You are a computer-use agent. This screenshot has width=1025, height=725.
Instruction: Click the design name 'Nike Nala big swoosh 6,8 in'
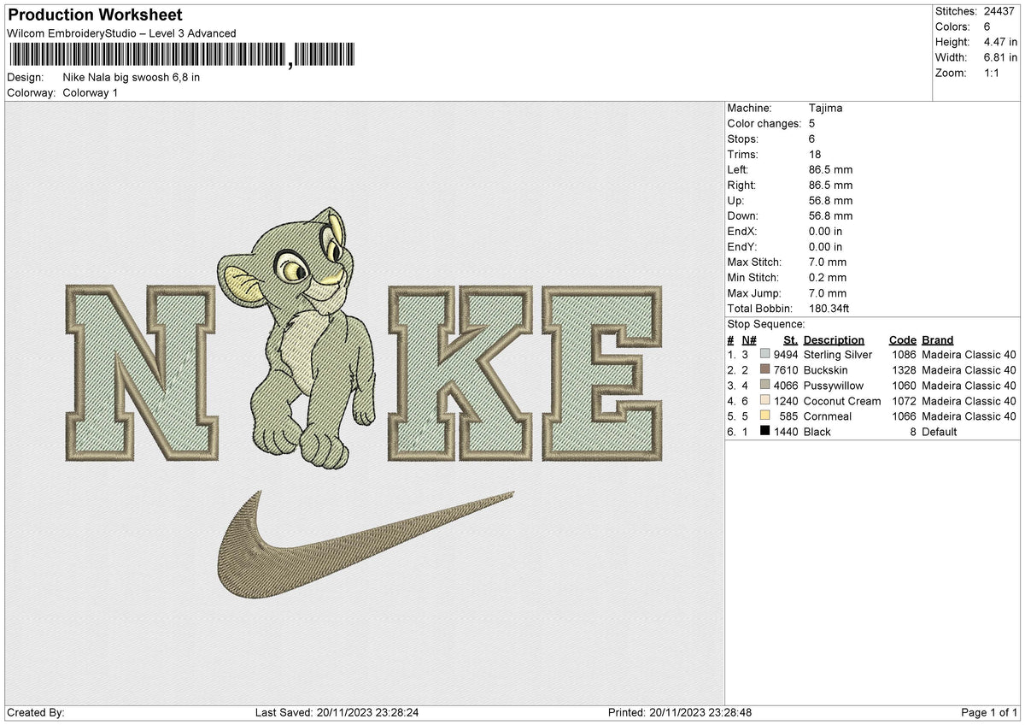132,77
